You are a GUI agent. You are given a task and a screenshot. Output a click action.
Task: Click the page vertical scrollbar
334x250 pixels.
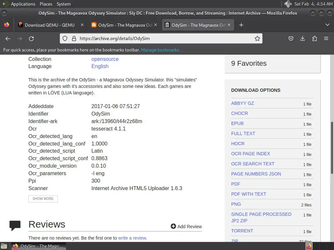[x=332, y=148]
